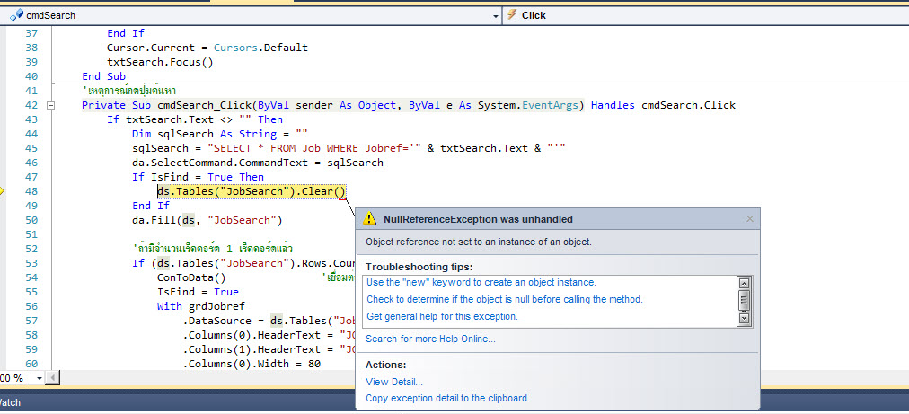Click the troubleshooting tips scrollbar thumb
Image resolution: width=909 pixels, height=414 pixels.
coord(745,300)
